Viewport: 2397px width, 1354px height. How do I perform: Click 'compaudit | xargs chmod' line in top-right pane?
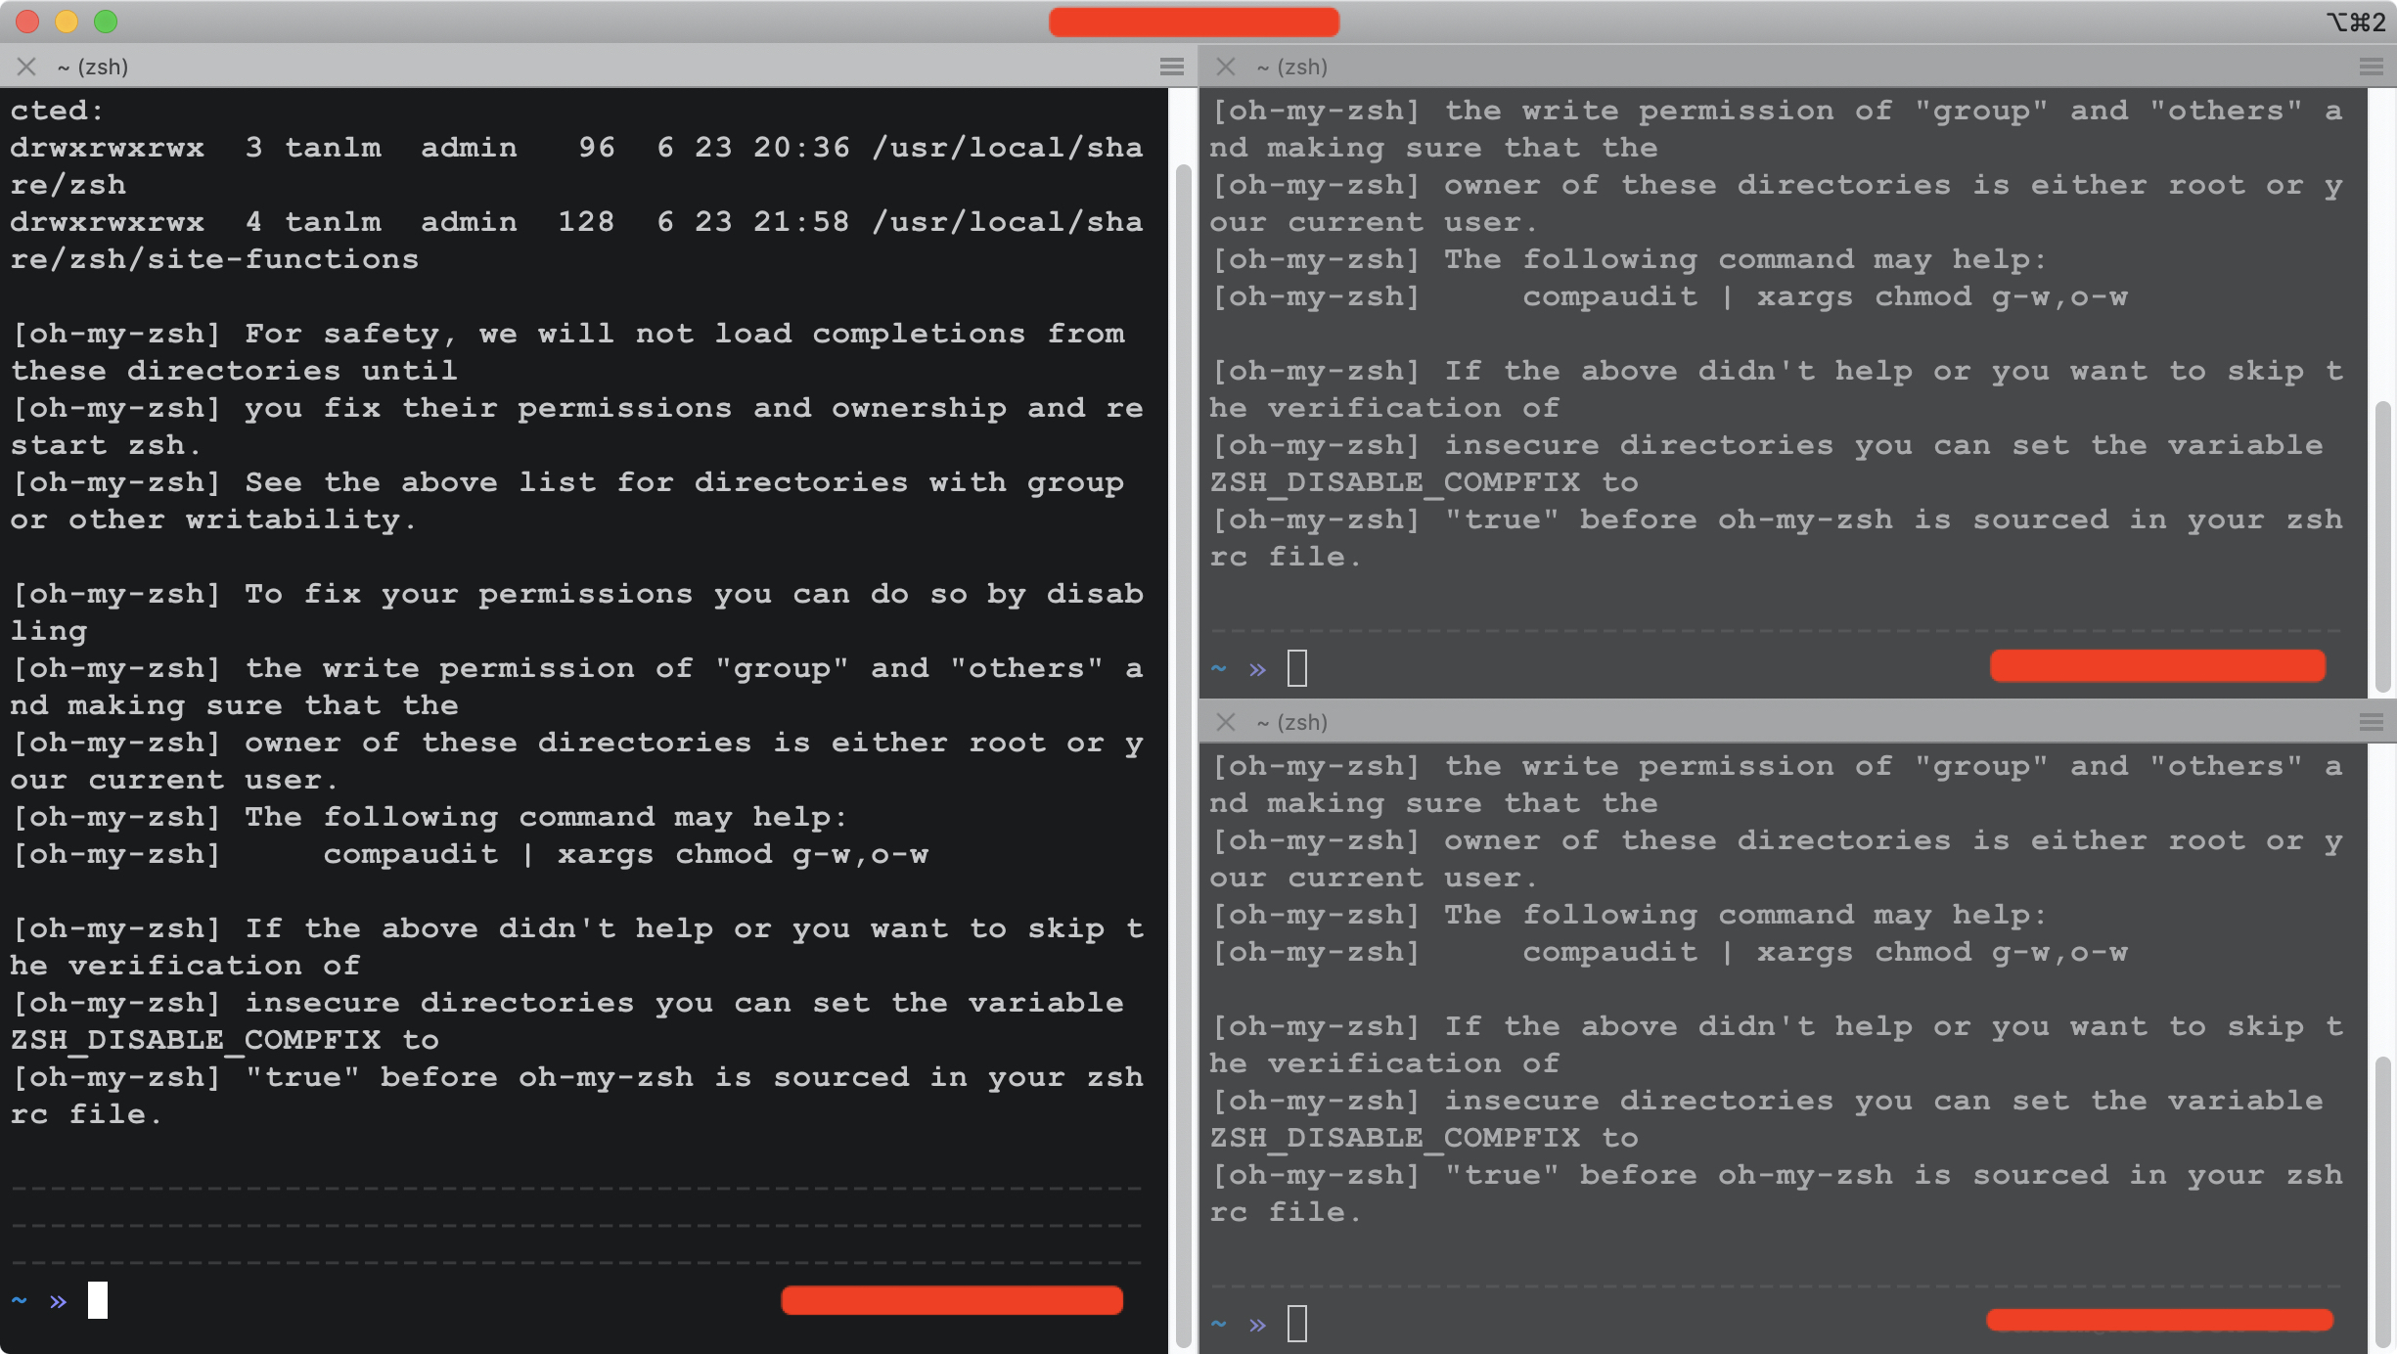pyautogui.click(x=1825, y=296)
